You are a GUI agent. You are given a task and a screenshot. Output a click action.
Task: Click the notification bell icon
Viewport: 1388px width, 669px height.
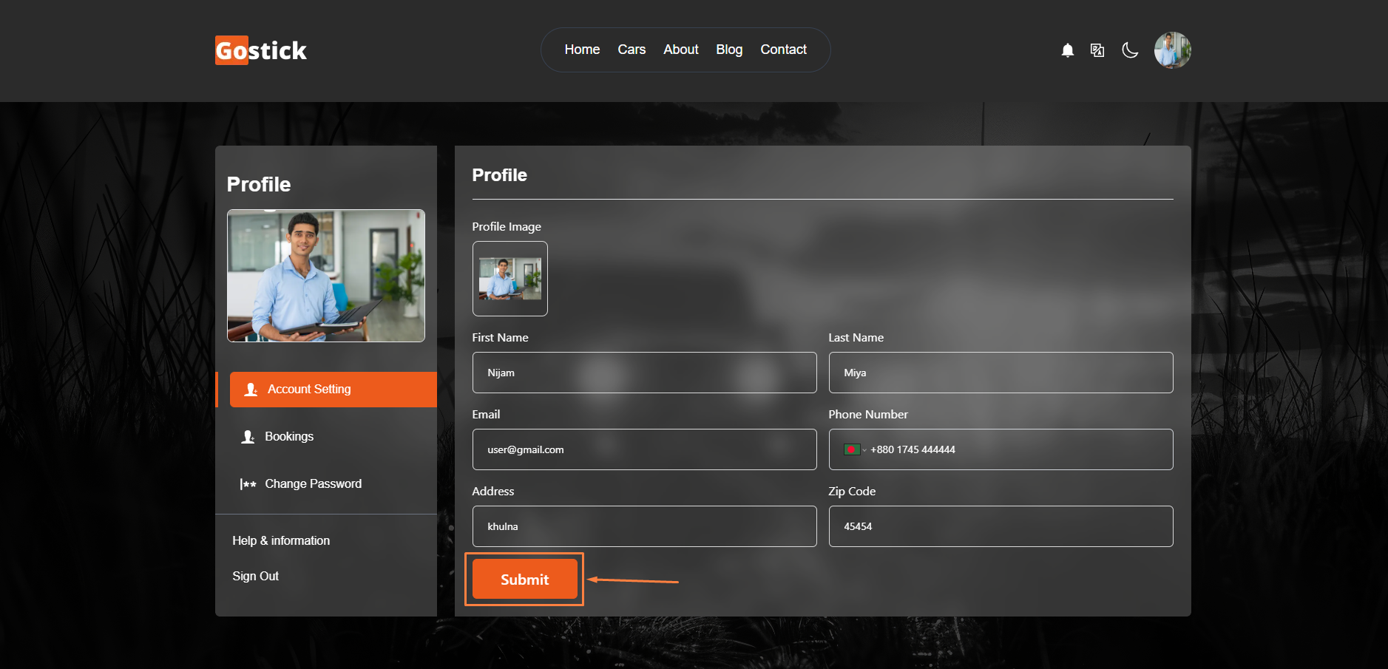1067,50
